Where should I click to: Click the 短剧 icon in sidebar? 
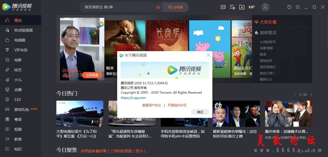click(x=7, y=129)
